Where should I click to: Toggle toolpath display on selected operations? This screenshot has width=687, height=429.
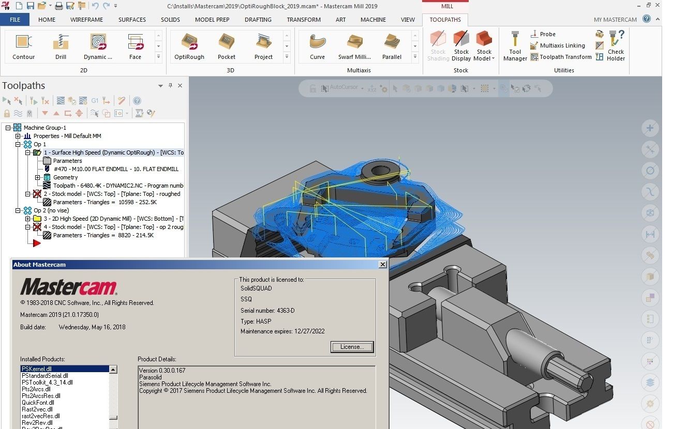coord(18,113)
